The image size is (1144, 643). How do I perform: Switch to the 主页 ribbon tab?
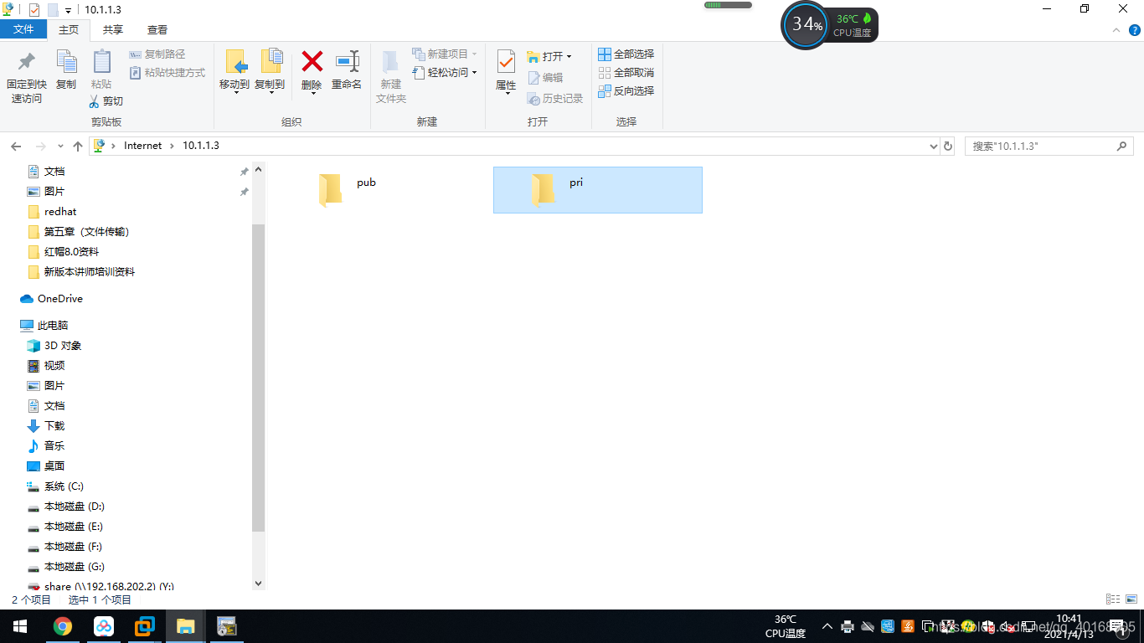point(69,29)
